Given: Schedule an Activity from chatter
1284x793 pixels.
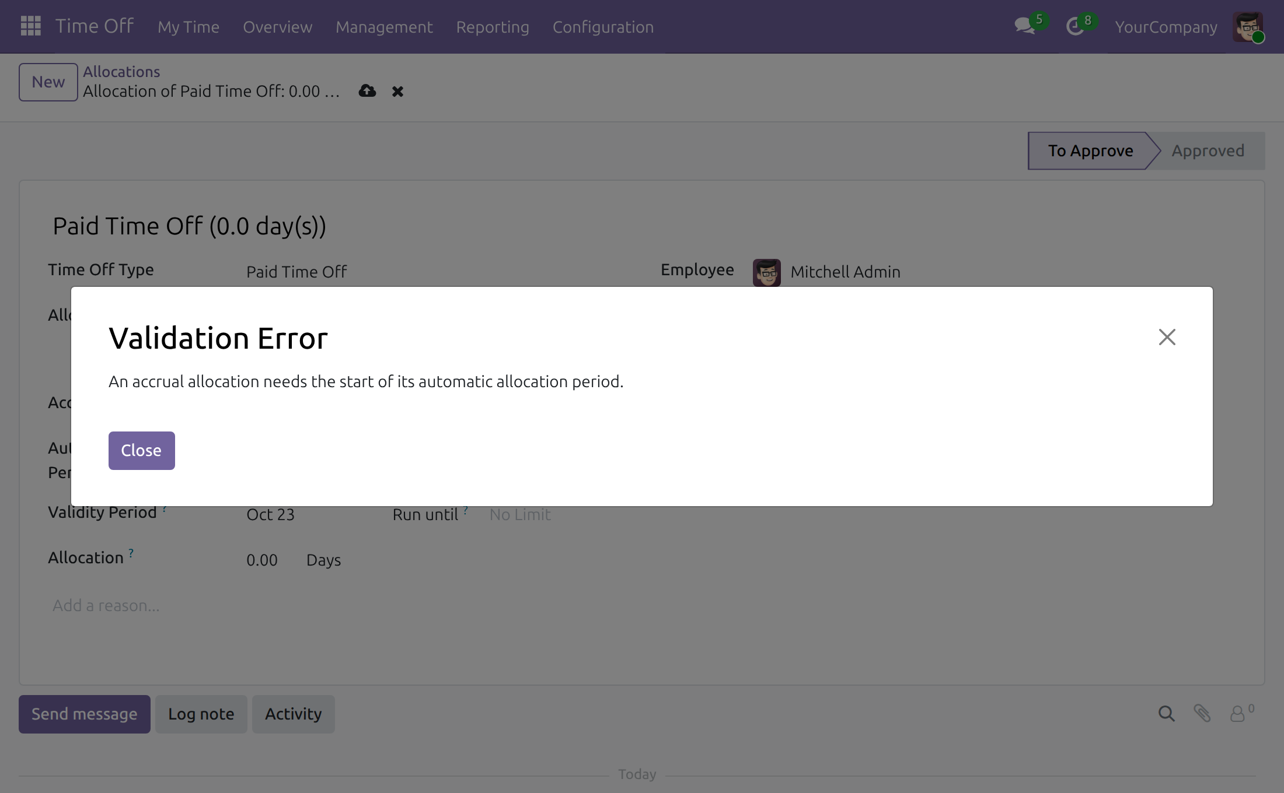Looking at the screenshot, I should point(294,714).
